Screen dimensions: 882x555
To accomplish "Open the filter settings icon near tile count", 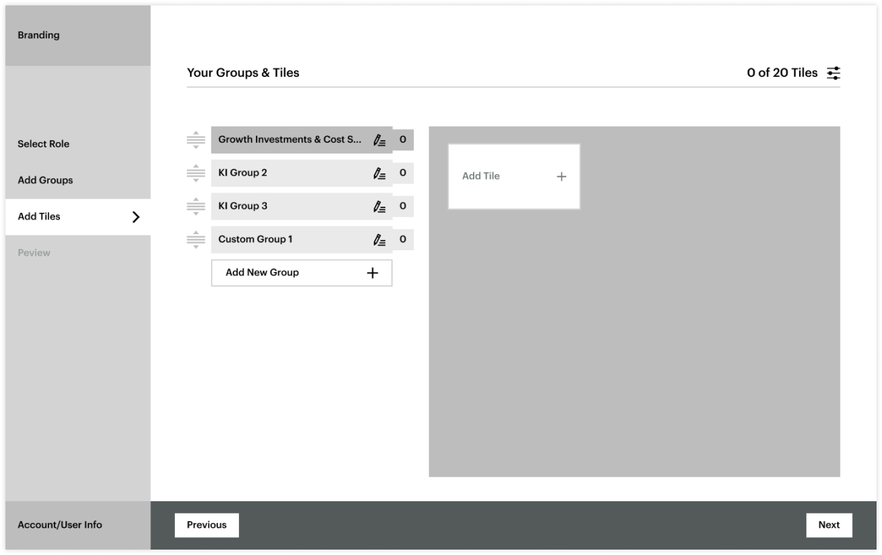I will 834,73.
